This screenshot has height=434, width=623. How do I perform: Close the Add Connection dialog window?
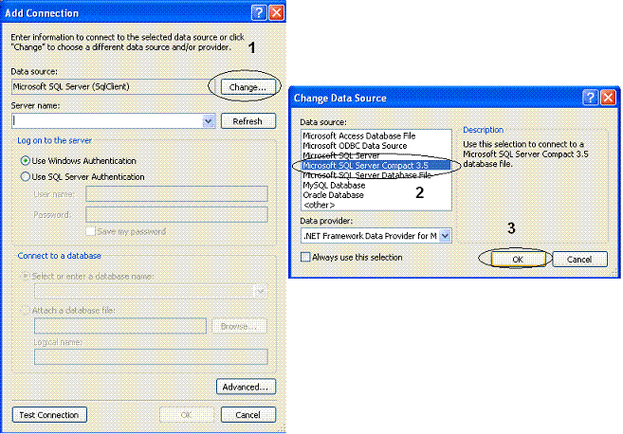tap(276, 12)
